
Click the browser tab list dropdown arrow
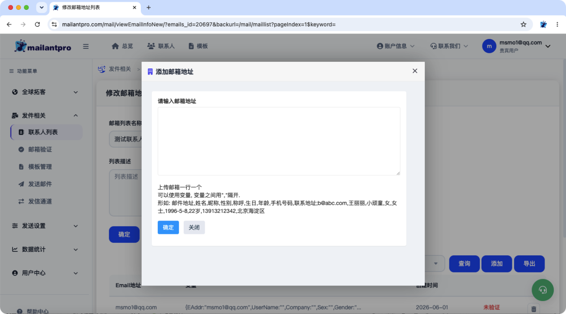coord(42,8)
